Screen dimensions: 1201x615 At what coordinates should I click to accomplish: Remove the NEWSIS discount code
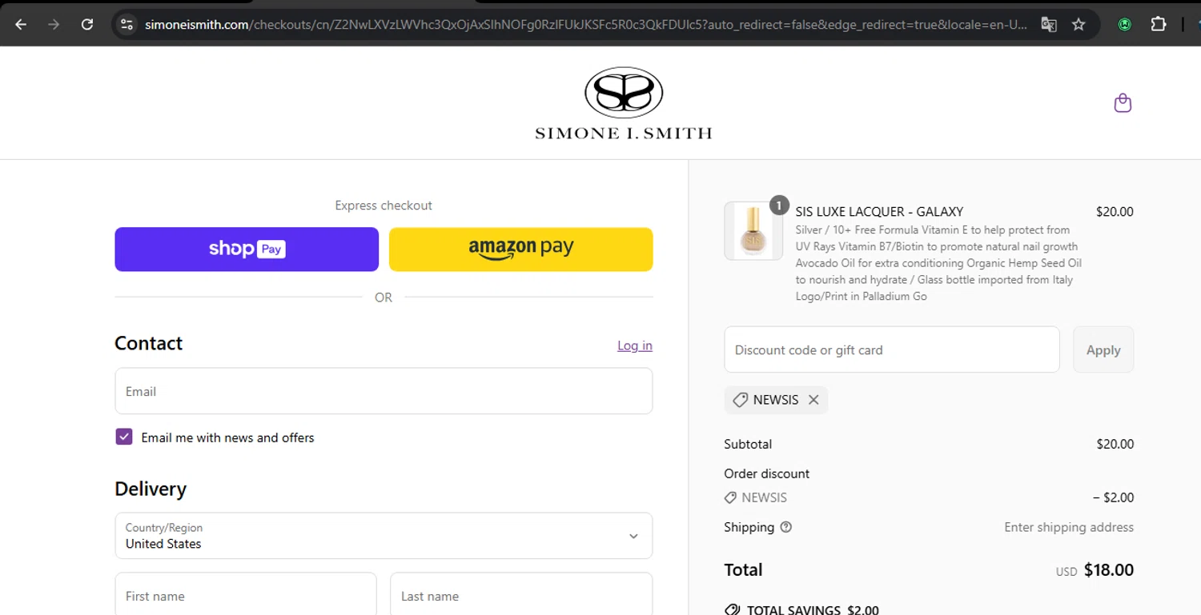tap(813, 400)
